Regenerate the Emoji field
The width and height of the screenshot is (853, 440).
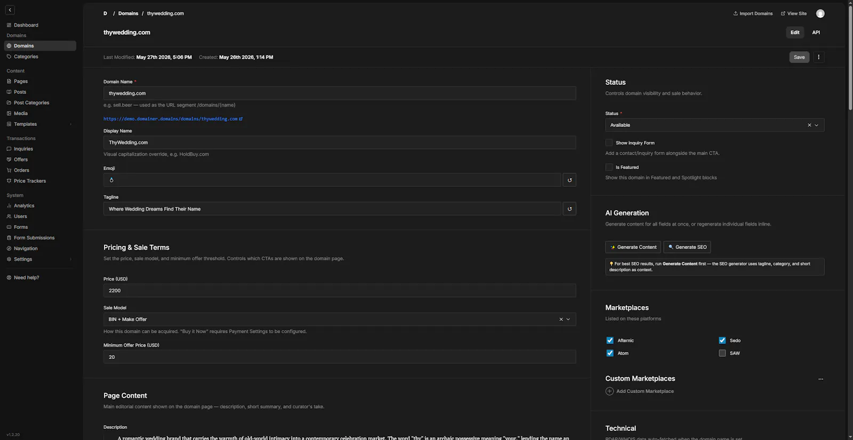[x=569, y=180]
